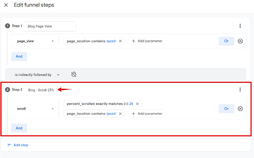Click the Add step link
The width and height of the screenshot is (254, 158).
pyautogui.click(x=18, y=145)
